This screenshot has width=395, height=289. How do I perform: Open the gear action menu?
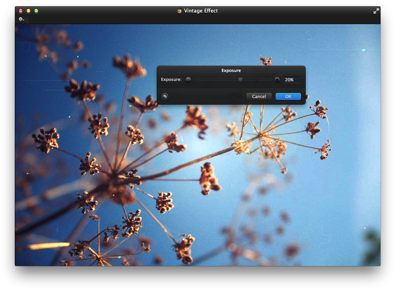[21, 19]
